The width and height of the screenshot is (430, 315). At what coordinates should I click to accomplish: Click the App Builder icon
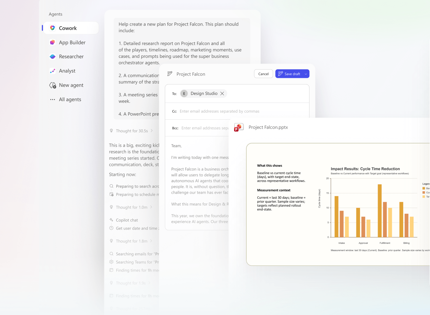coord(52,42)
